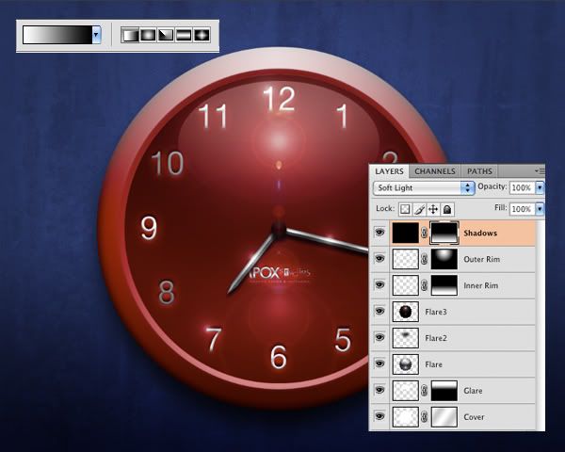Click the gradient preview swatch

(x=56, y=35)
